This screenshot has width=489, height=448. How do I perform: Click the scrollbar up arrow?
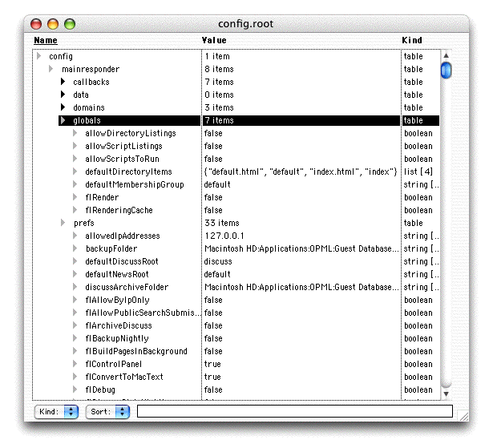click(446, 56)
